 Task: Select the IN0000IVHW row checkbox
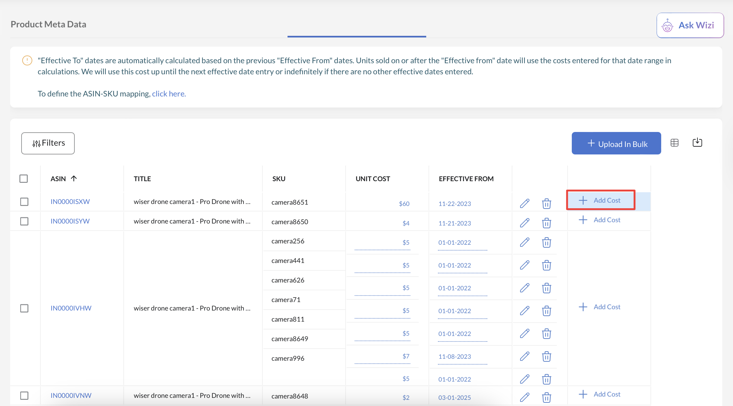coord(24,308)
